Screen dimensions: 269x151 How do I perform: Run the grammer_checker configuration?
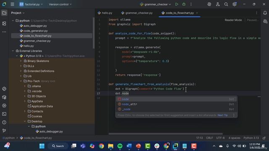(x=177, y=4)
